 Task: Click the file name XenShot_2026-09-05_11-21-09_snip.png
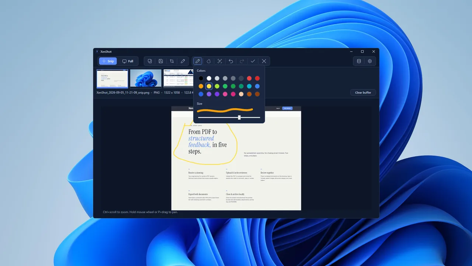[x=122, y=92]
